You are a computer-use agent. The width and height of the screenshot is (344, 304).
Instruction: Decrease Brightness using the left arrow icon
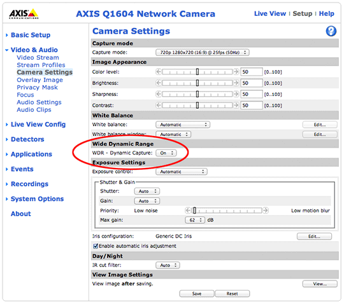click(159, 83)
